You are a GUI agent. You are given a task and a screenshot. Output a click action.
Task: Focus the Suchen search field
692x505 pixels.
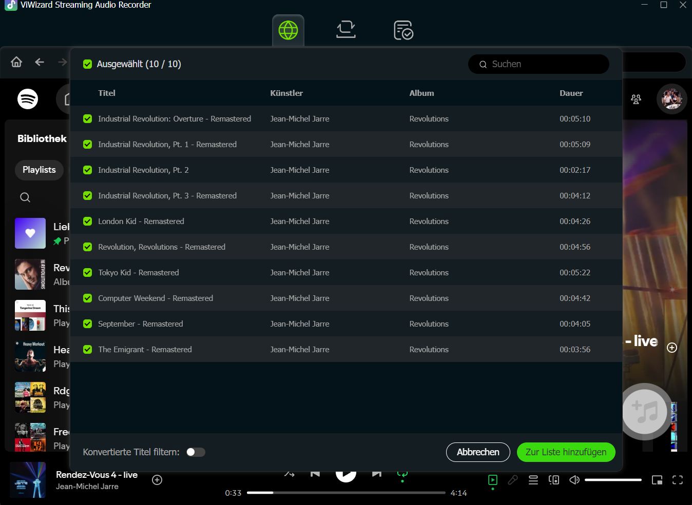[539, 64]
